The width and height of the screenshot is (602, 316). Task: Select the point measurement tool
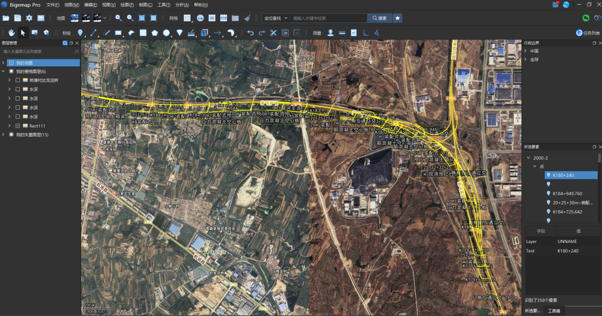pyautogui.click(x=330, y=33)
